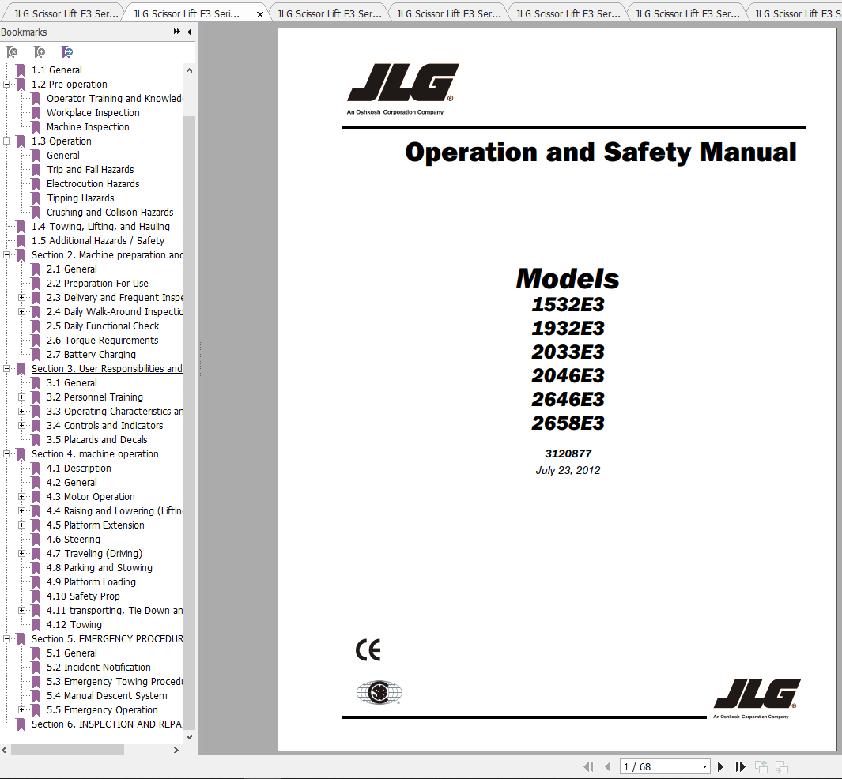Go to the next page with the arrow icon

click(x=720, y=766)
